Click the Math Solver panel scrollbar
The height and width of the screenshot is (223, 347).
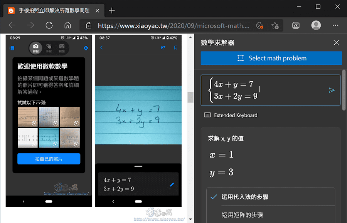(x=344, y=90)
